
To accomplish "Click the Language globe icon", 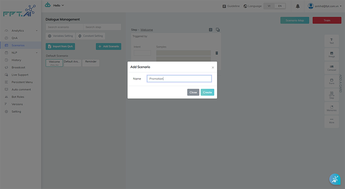I will 245,6.
